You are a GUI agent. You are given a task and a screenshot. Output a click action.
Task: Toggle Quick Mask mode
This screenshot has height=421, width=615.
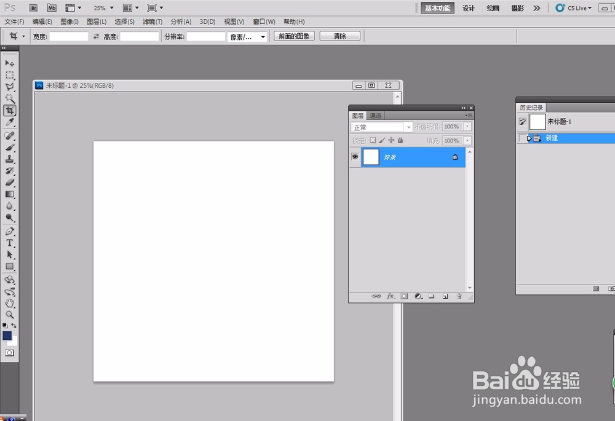pyautogui.click(x=9, y=353)
